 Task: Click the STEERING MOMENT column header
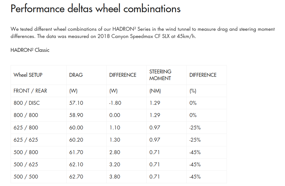tap(160, 75)
